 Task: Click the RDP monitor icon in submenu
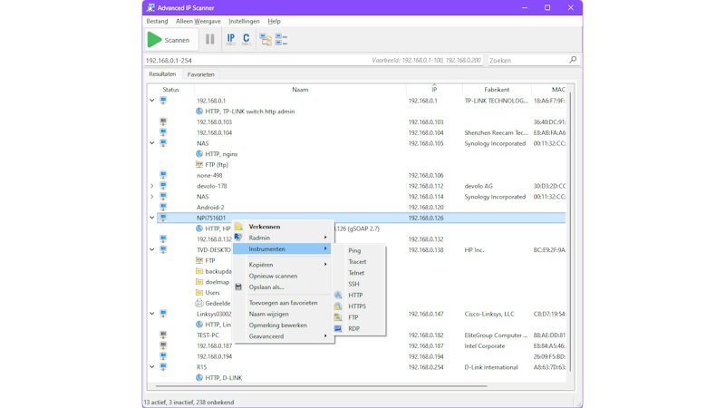(x=338, y=328)
